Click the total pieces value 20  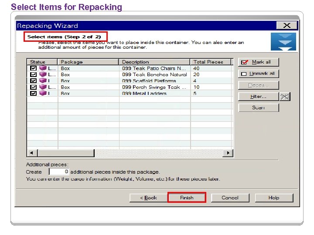(196, 74)
